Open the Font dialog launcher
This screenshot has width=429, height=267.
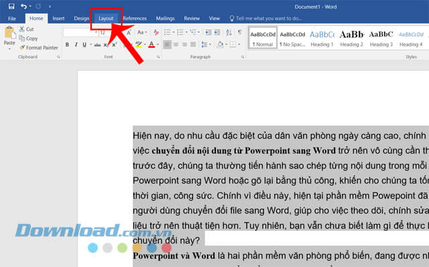point(158,57)
